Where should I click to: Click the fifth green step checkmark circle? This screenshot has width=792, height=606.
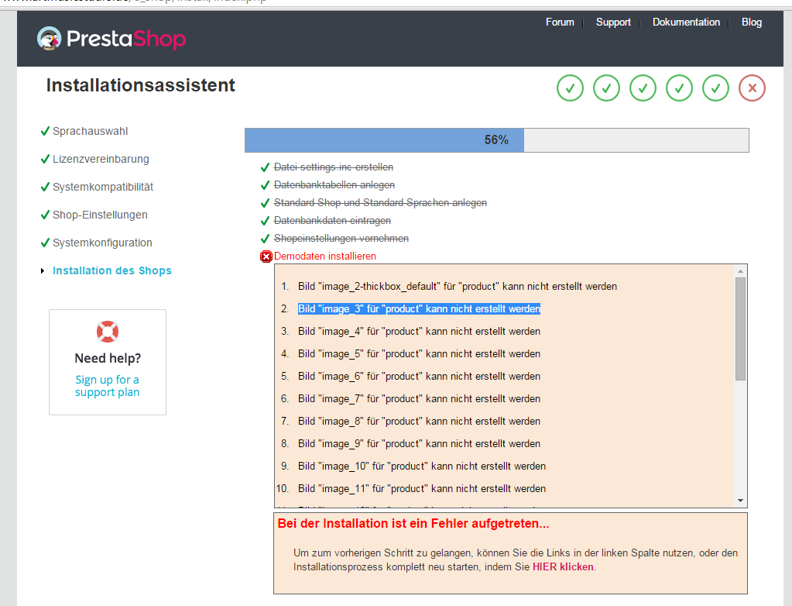pyautogui.click(x=715, y=88)
